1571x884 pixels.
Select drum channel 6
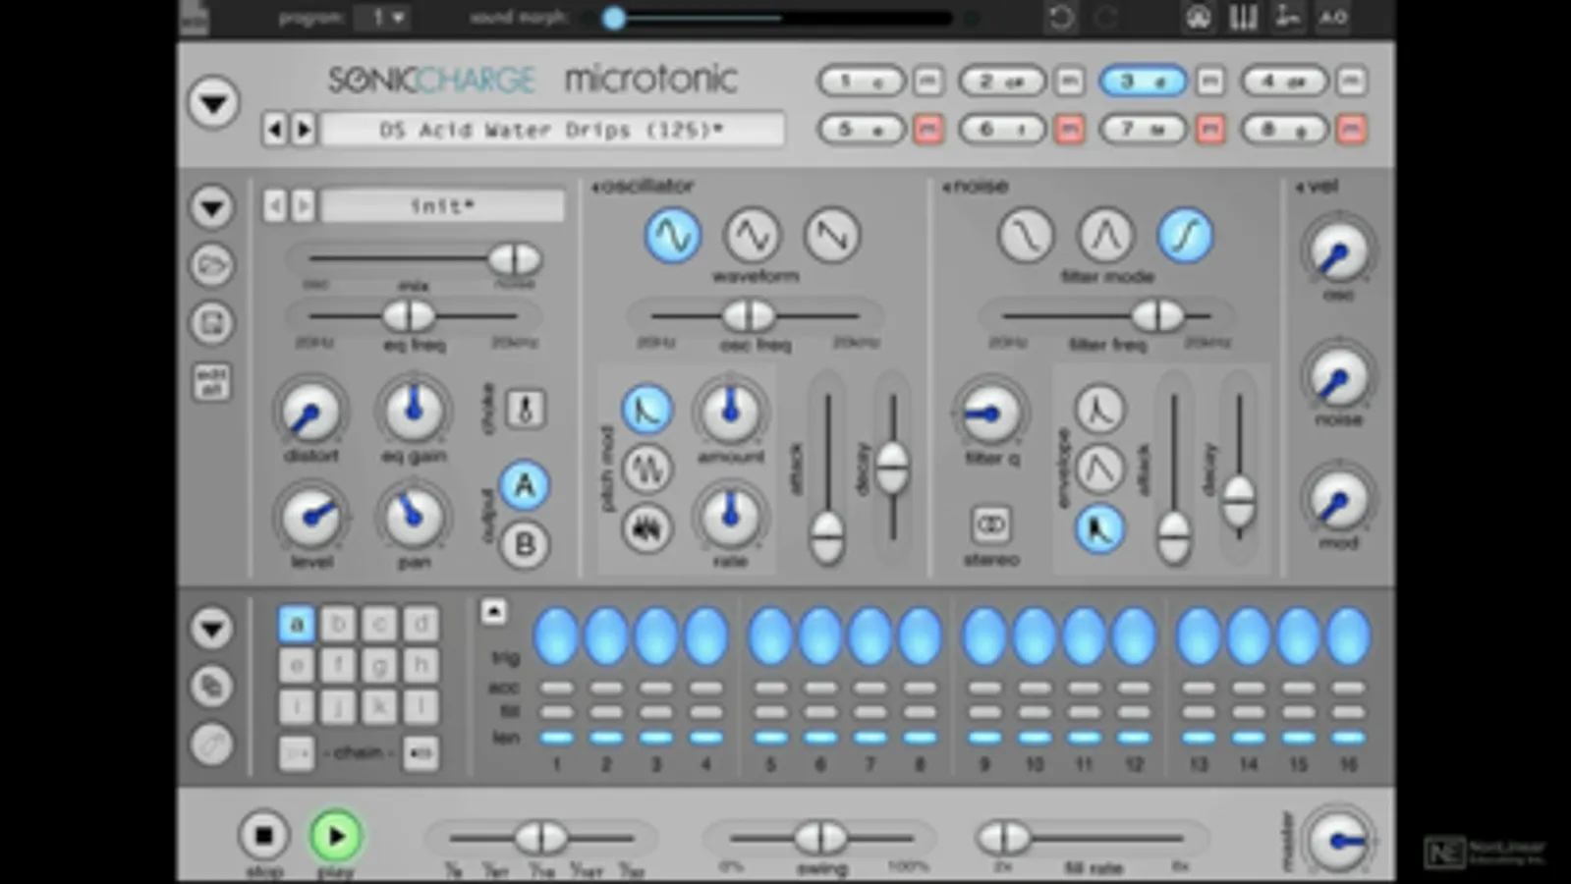point(1001,129)
